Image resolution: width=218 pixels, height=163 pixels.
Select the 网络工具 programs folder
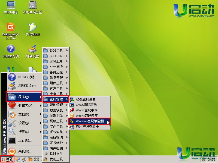pyautogui.click(x=56, y=121)
